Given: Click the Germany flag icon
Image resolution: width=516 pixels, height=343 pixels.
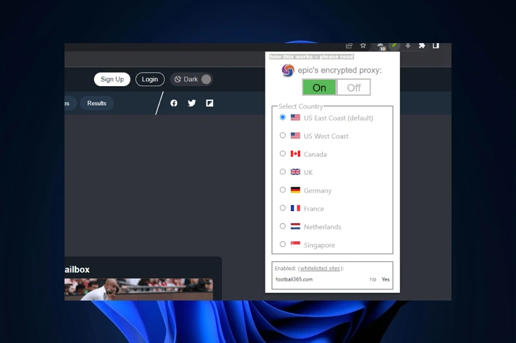Looking at the screenshot, I should pyautogui.click(x=295, y=190).
